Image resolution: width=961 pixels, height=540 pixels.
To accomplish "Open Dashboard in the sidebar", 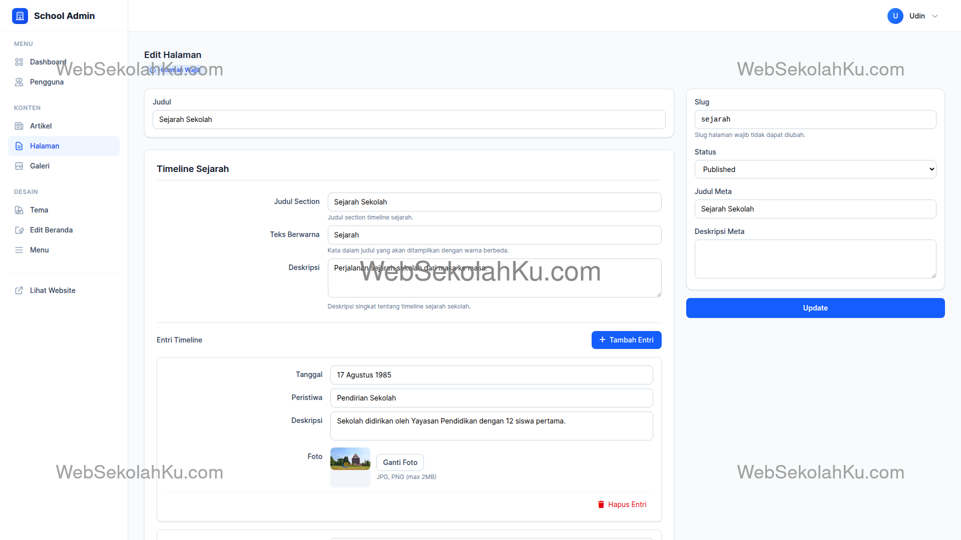I will click(x=64, y=62).
